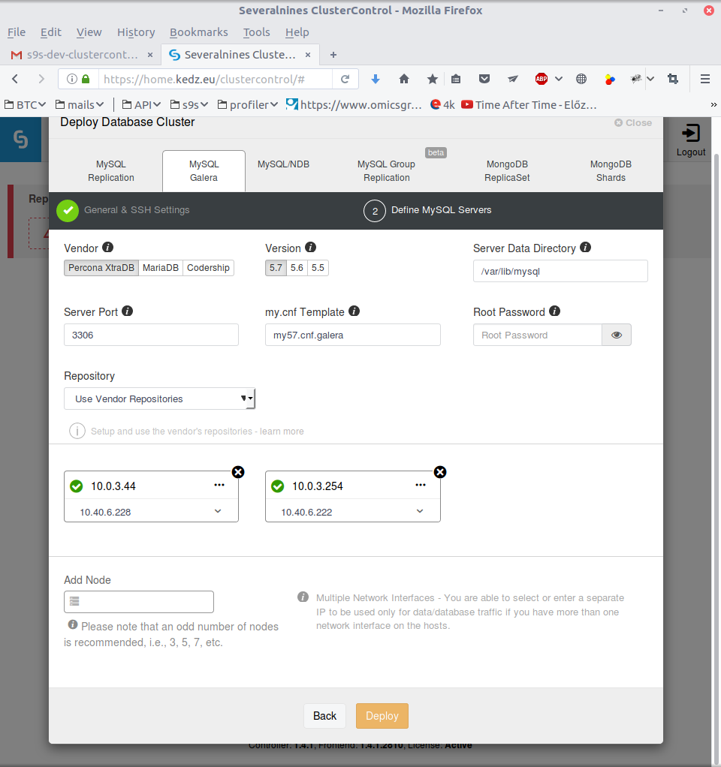Remove node 10.0.3.254 with X icon

[440, 472]
